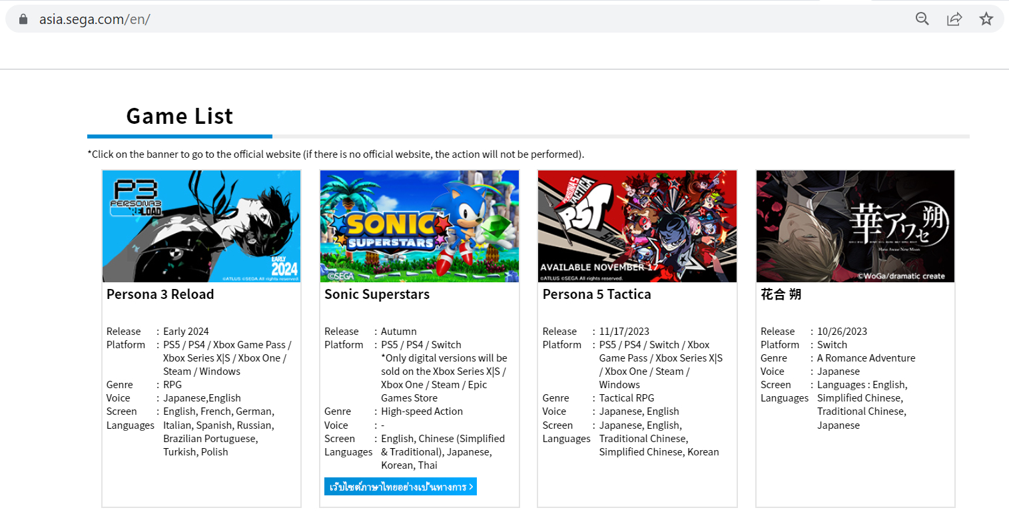Screen dimensions: 1009x516
Task: Open the Persona 5 Tactica banner
Action: tap(637, 226)
